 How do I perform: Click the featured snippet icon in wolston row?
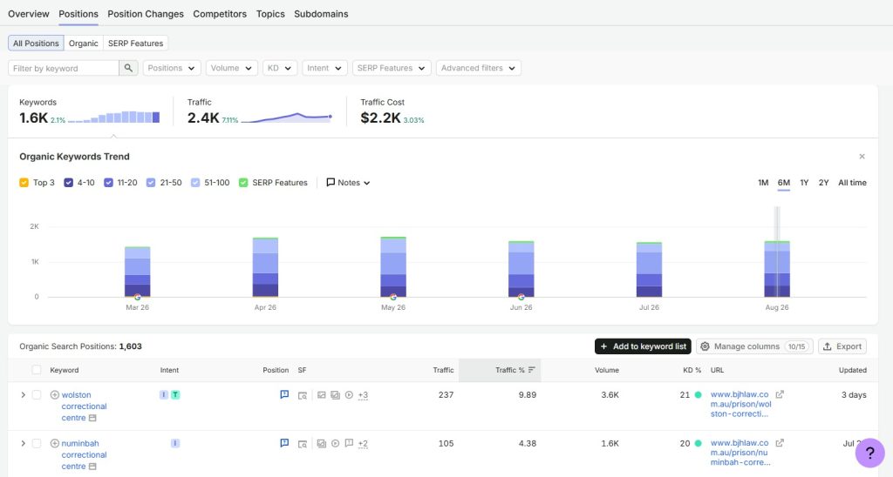pyautogui.click(x=284, y=394)
